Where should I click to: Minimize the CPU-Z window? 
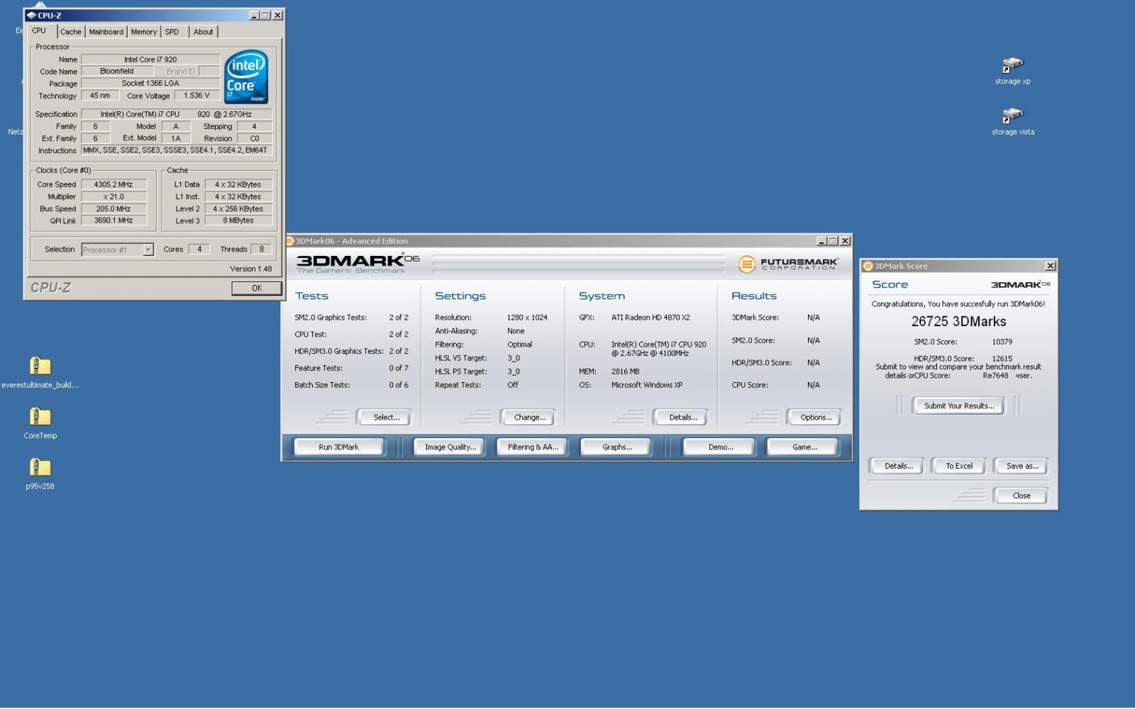point(254,15)
